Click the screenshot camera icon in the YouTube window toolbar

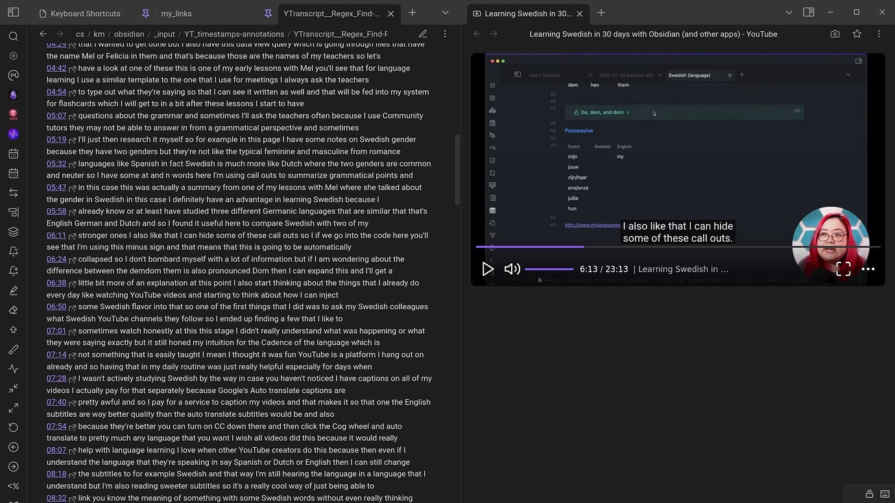coord(835,34)
